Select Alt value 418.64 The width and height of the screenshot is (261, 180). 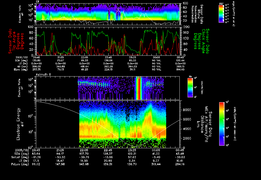84,66
